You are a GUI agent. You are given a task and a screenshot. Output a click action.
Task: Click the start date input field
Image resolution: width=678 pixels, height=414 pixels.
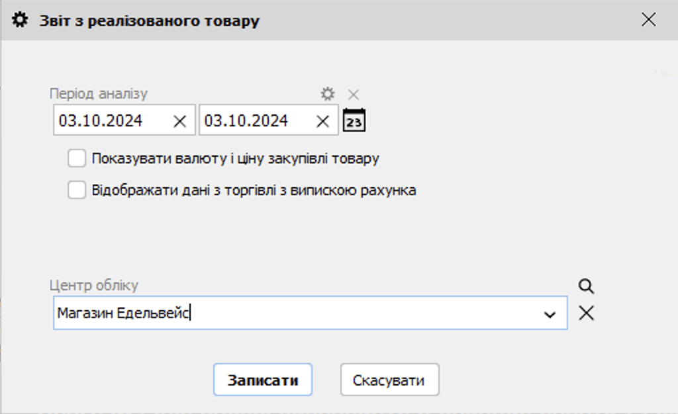coord(109,121)
